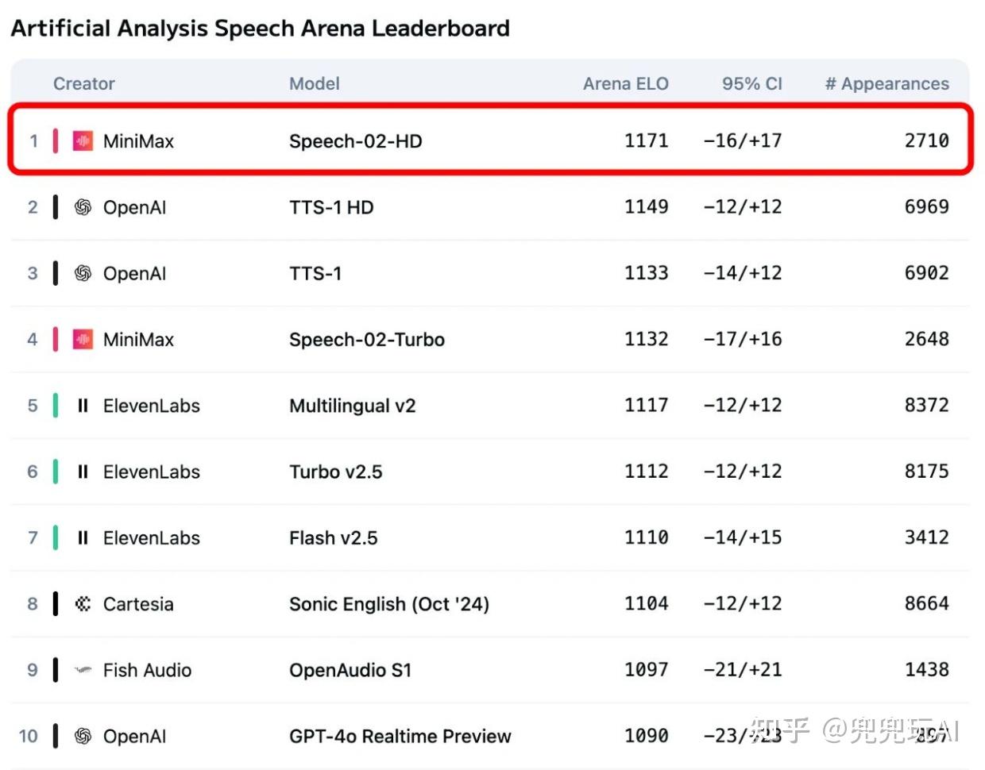Click the OpenAI logo beside TTS-1 HD
The height and width of the screenshot is (770, 985).
[83, 207]
